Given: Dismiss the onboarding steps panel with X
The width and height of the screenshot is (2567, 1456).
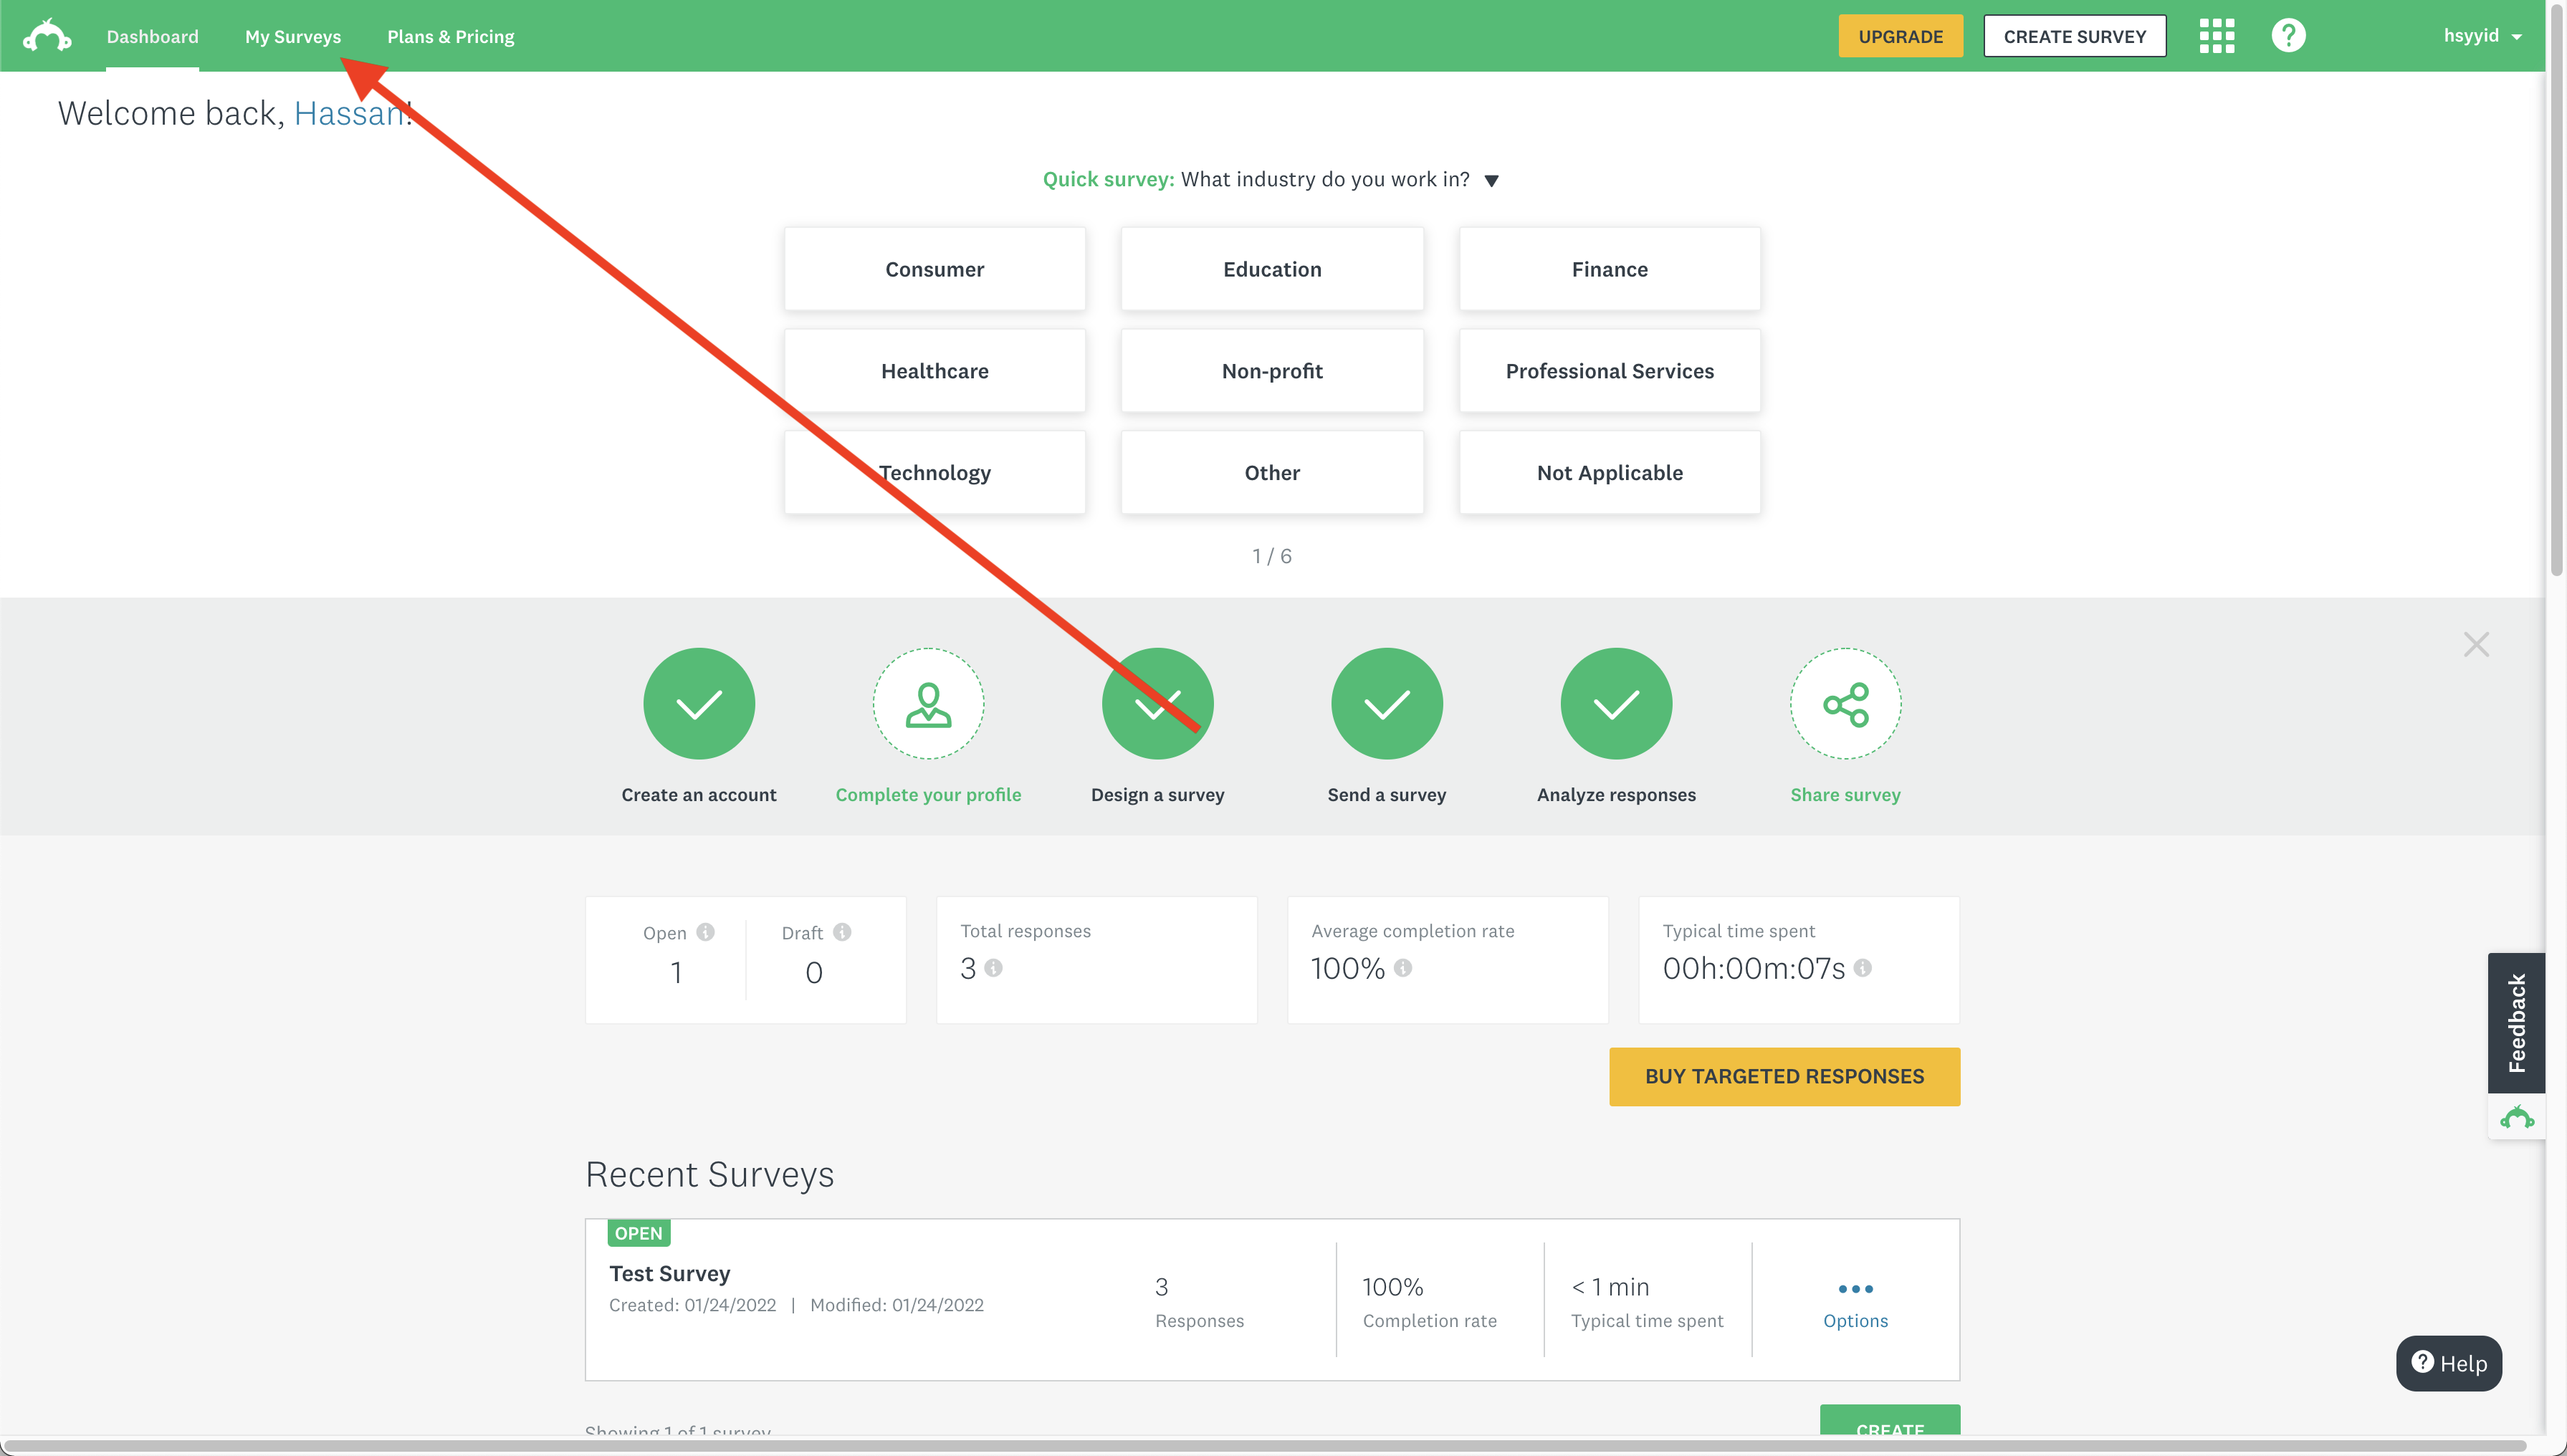Looking at the screenshot, I should coord(2476,644).
